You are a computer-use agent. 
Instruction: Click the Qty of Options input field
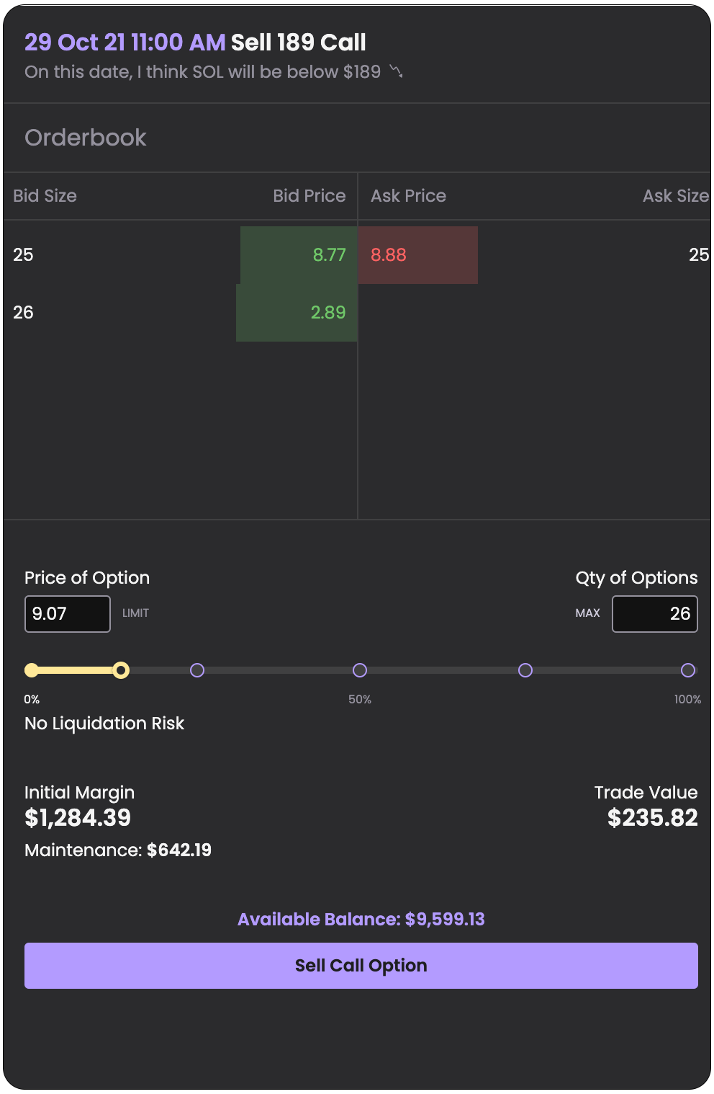[654, 614]
